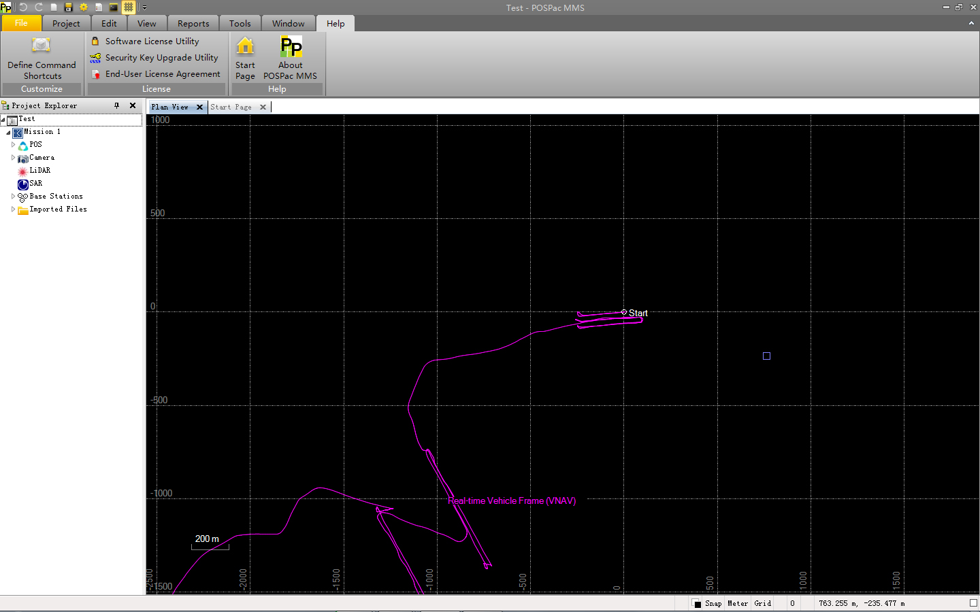Close the Project Explorer panel
This screenshot has height=612, width=980.
point(133,105)
